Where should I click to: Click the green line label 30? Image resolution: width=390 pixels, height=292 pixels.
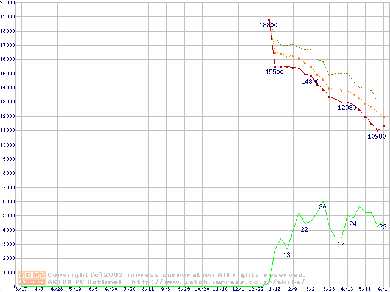[323, 207]
